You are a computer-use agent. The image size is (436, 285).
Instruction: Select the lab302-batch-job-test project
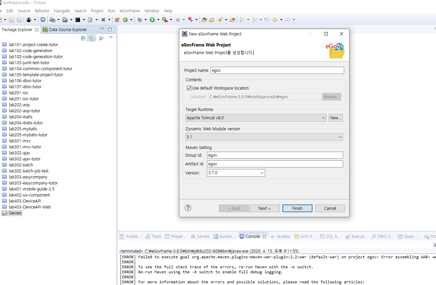tap(29, 171)
